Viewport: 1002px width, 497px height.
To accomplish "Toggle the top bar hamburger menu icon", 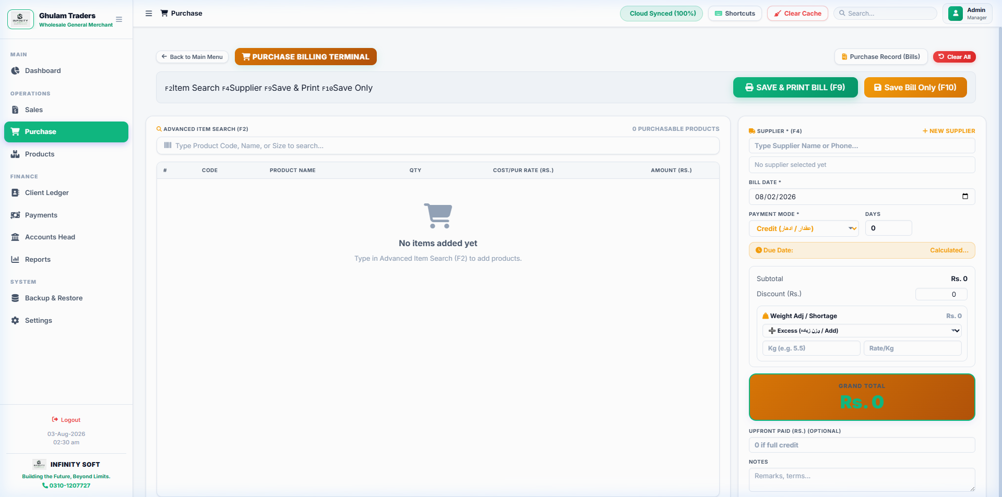I will coord(149,14).
